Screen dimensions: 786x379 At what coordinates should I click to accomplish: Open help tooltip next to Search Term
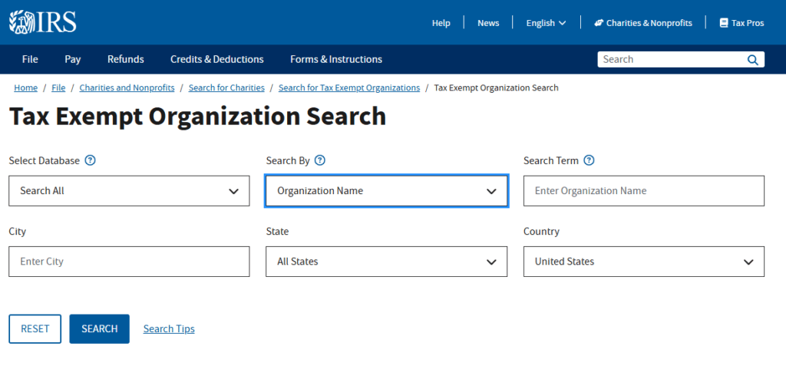click(589, 160)
